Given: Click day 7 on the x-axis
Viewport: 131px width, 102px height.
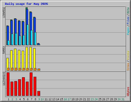Looking at the screenshot, I should pos(31,99).
